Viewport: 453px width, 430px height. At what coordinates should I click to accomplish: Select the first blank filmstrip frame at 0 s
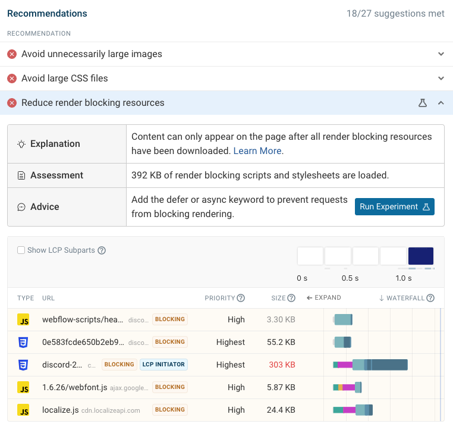point(310,256)
